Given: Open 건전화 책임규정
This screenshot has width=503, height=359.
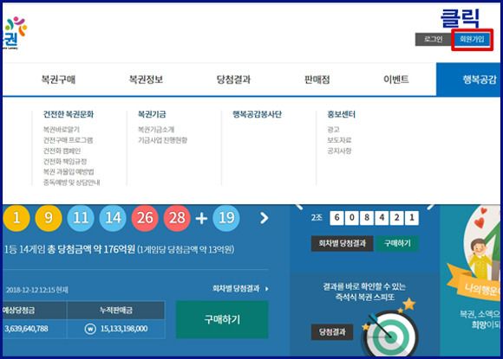Looking at the screenshot, I should tap(65, 161).
